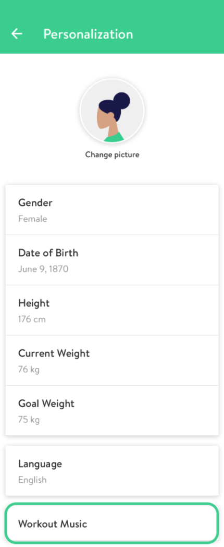Tap the avatar's green shirt area

click(x=114, y=137)
